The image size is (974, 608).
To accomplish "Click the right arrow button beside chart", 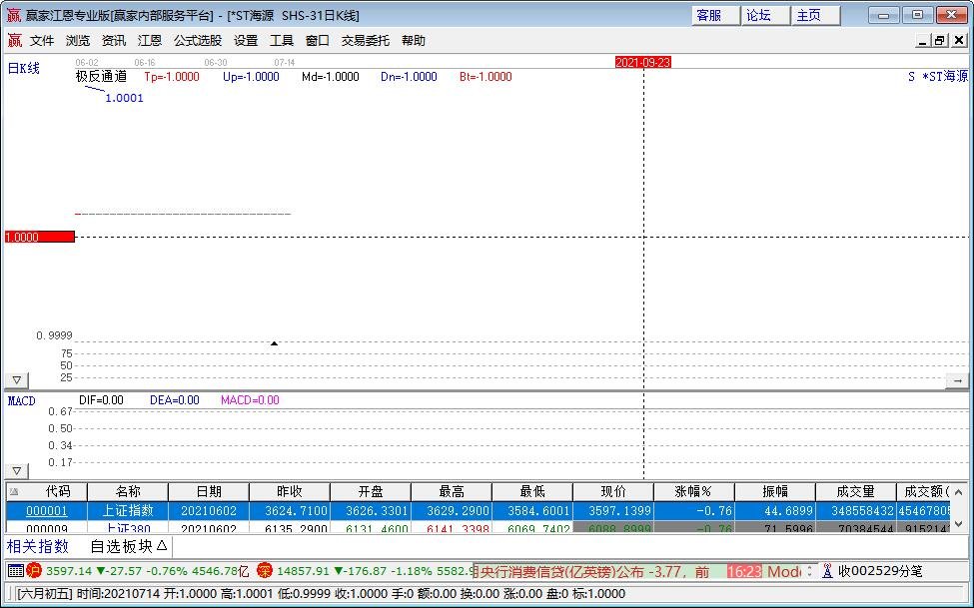I will pyautogui.click(x=957, y=380).
